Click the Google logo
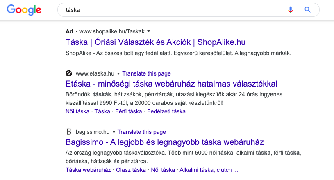This screenshot has width=334, height=180. pyautogui.click(x=24, y=10)
